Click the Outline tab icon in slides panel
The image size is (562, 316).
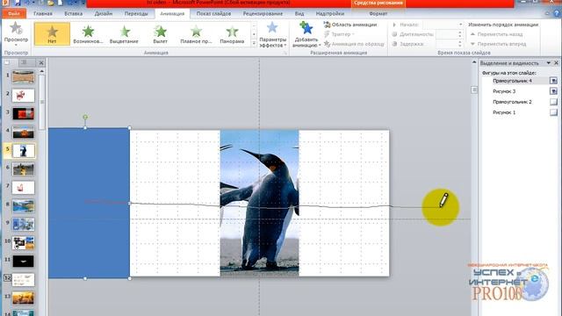pyautogui.click(x=24, y=62)
